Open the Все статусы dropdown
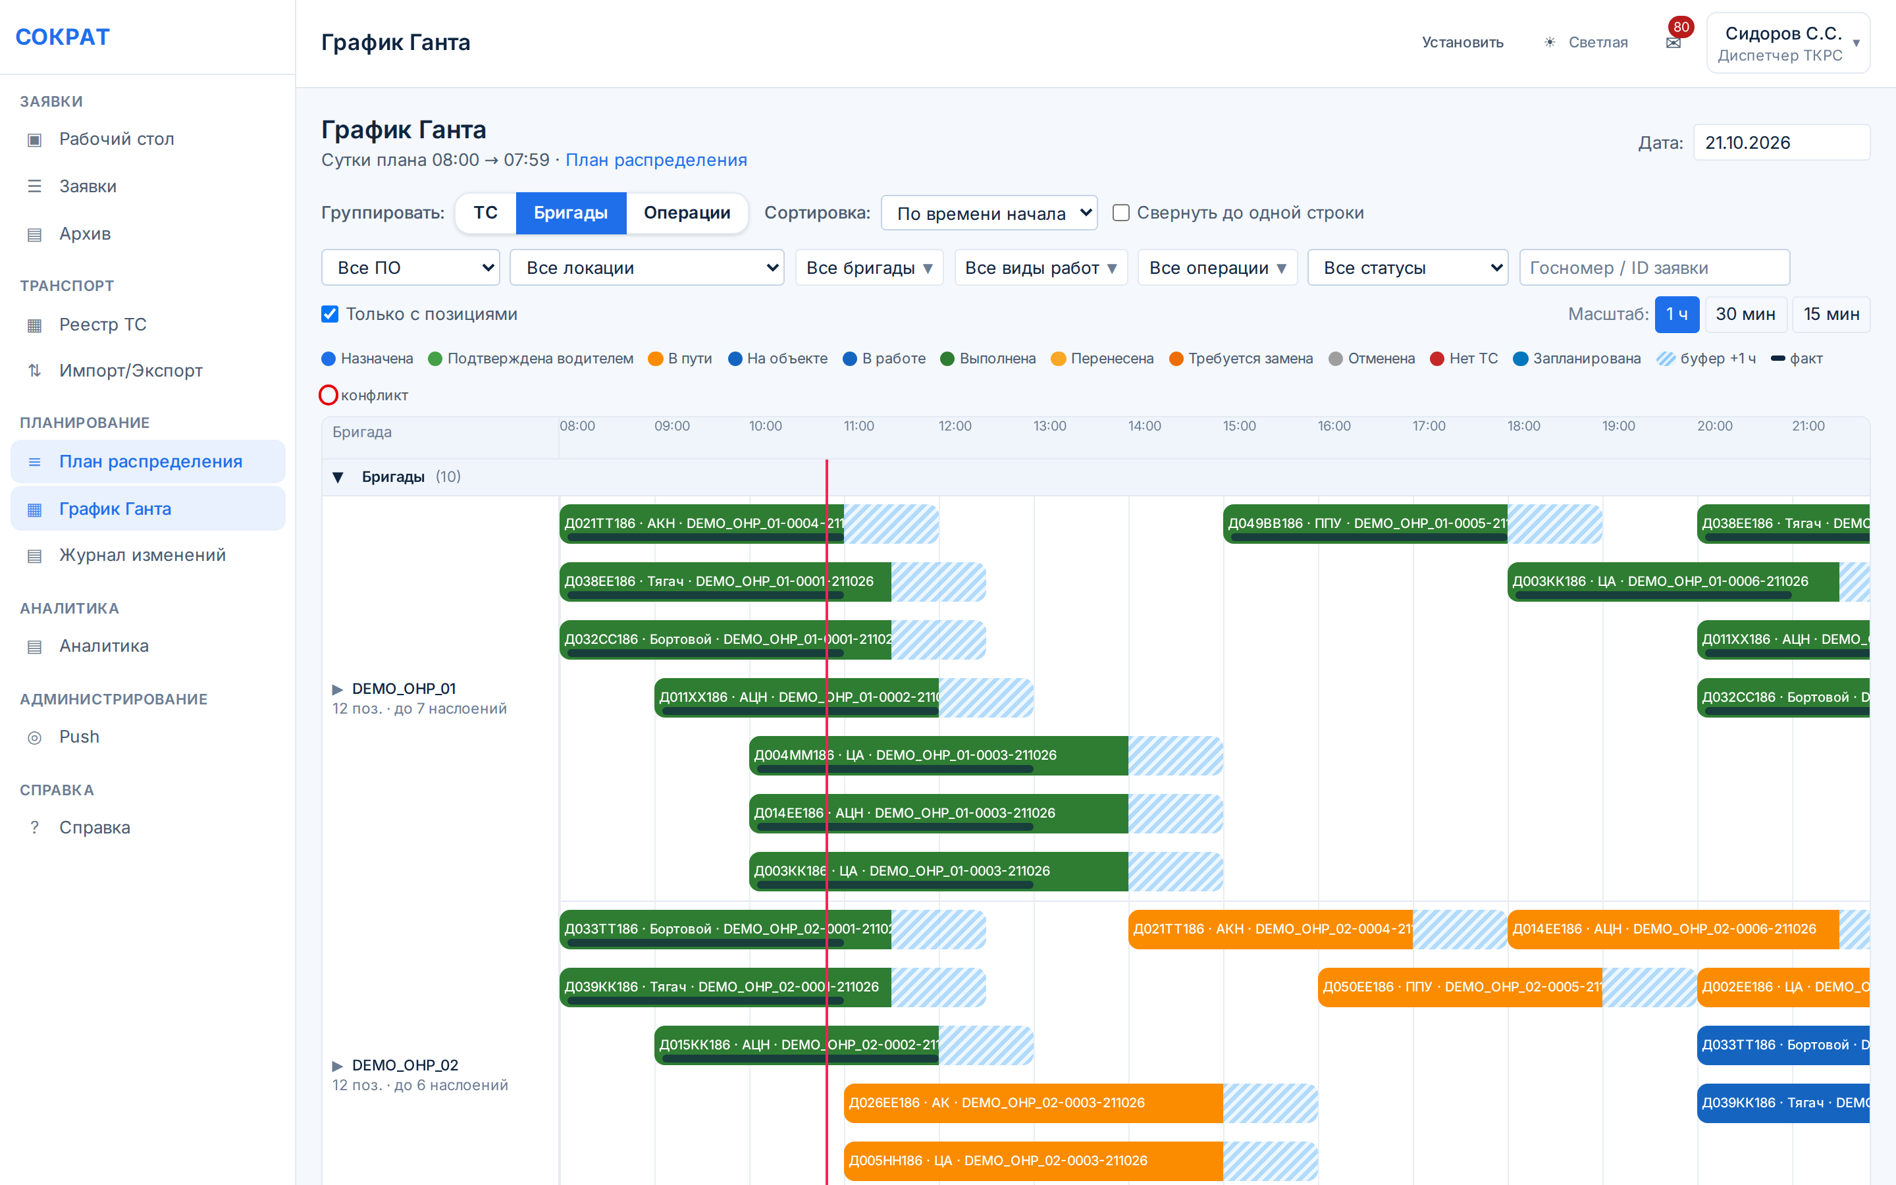 (1407, 267)
